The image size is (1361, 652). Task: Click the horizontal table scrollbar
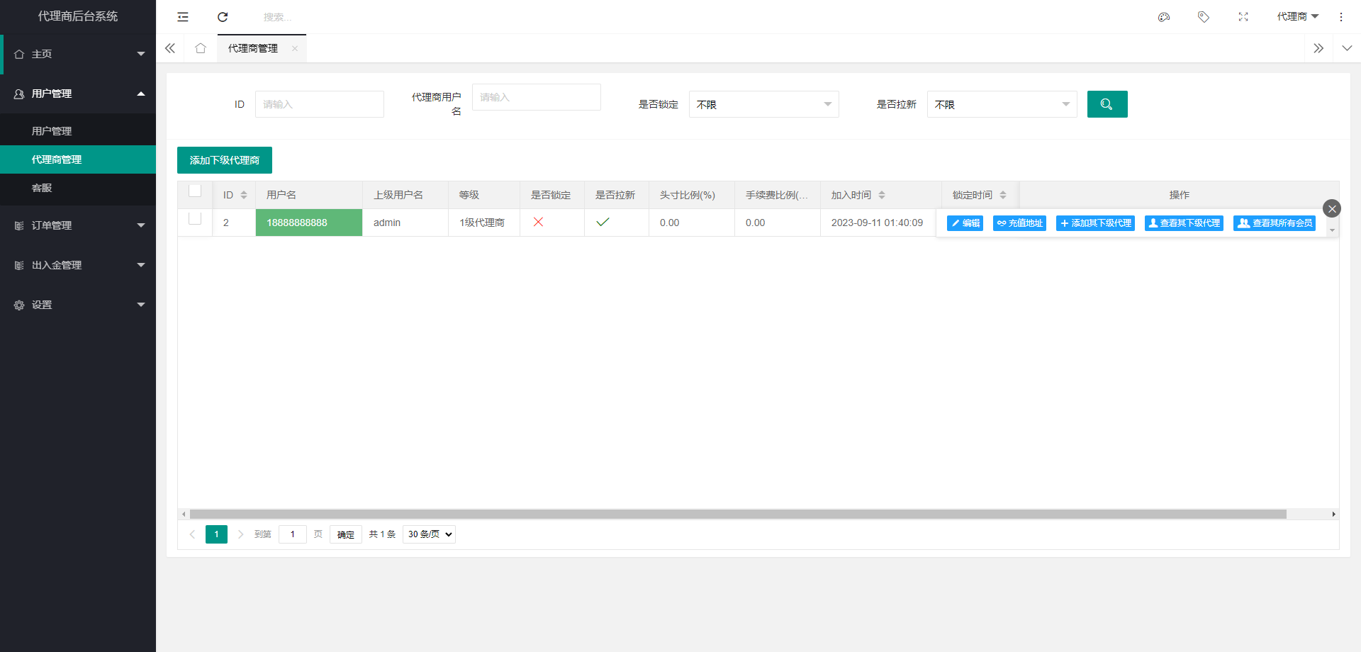click(x=737, y=515)
